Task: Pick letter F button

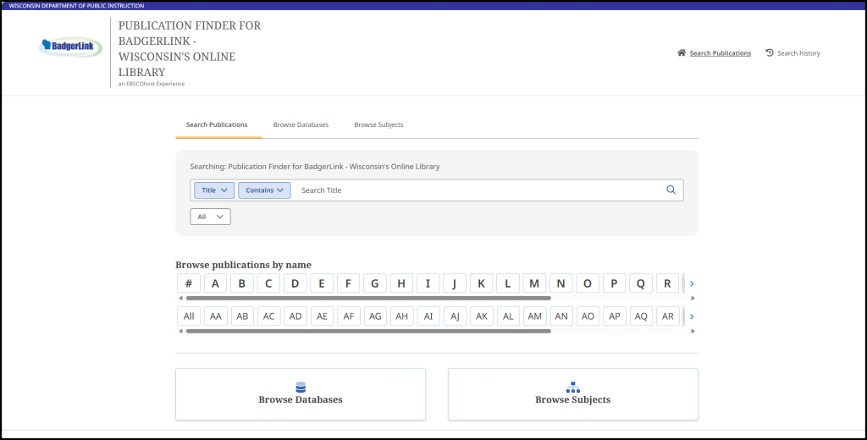Action: pos(348,283)
